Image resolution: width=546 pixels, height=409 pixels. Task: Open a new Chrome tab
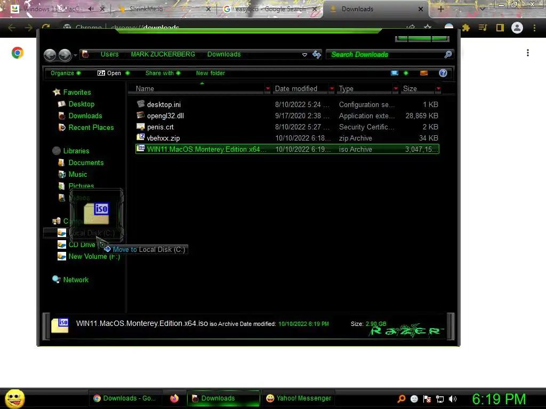tap(440, 9)
